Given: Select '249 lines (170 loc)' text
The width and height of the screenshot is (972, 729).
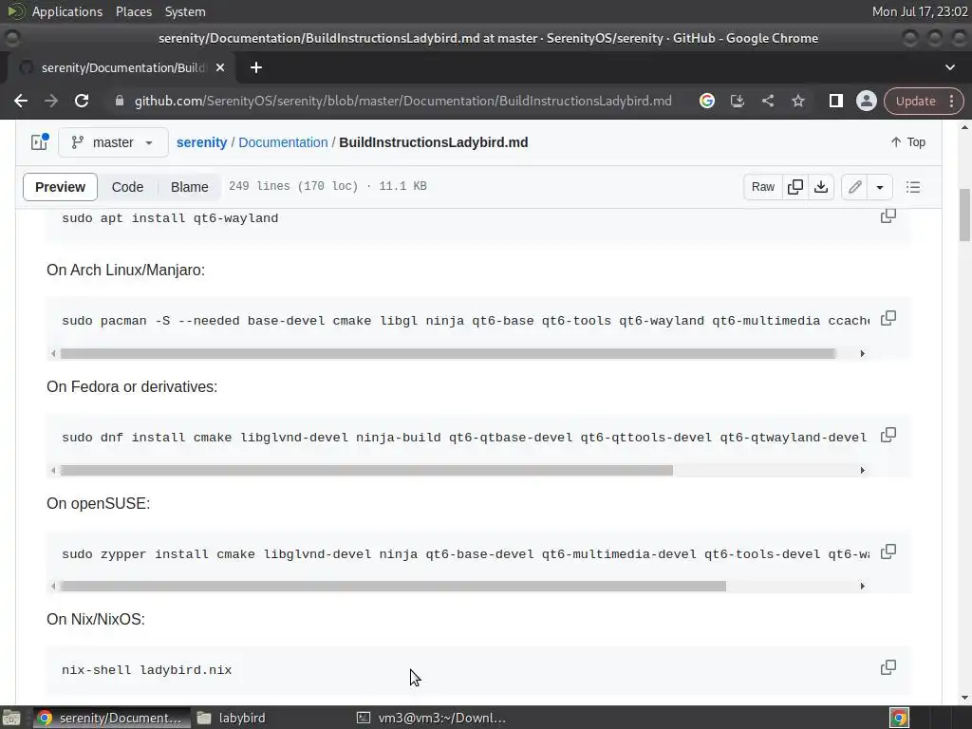Looking at the screenshot, I should (293, 186).
